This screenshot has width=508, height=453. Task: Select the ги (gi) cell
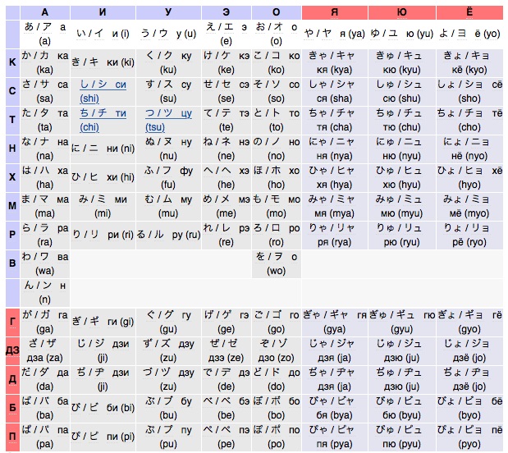click(x=103, y=322)
